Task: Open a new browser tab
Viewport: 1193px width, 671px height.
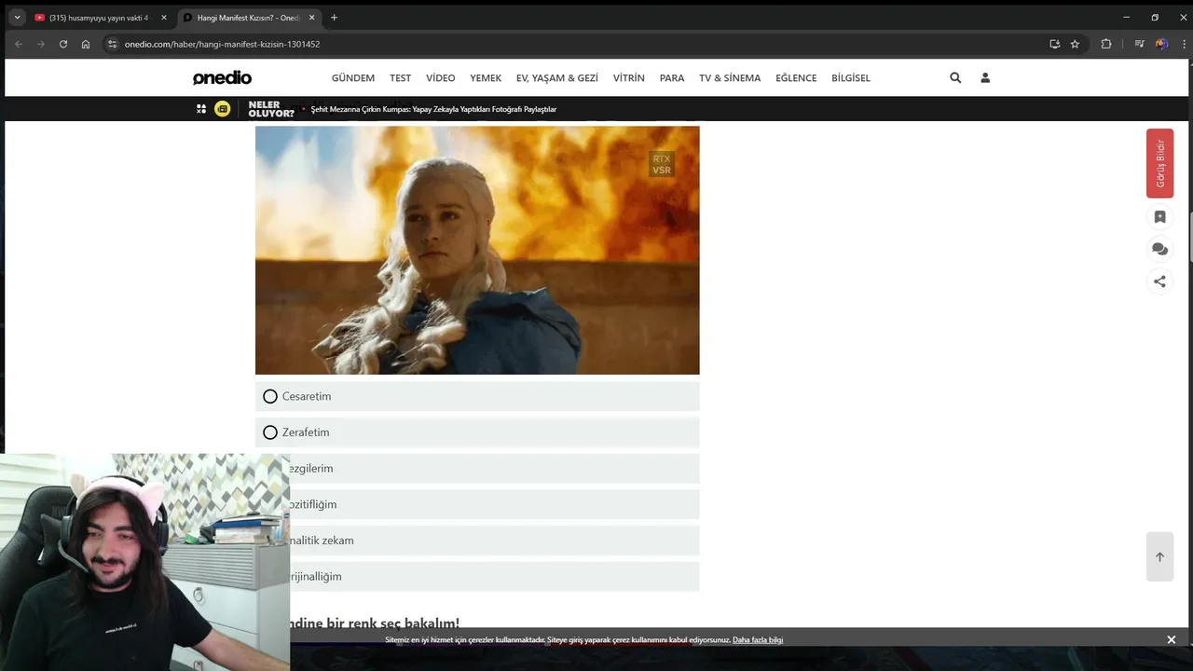Action: [x=334, y=18]
